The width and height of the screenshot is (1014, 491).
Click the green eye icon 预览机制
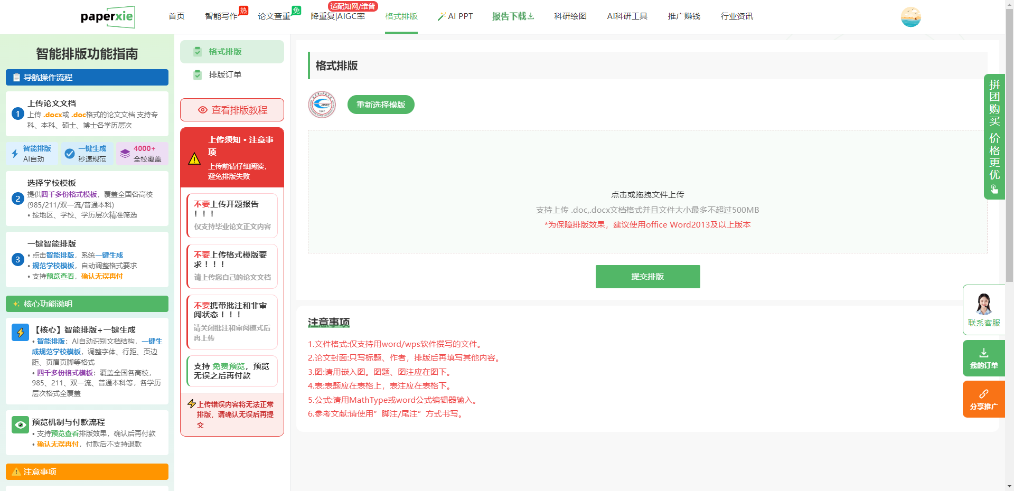(20, 424)
